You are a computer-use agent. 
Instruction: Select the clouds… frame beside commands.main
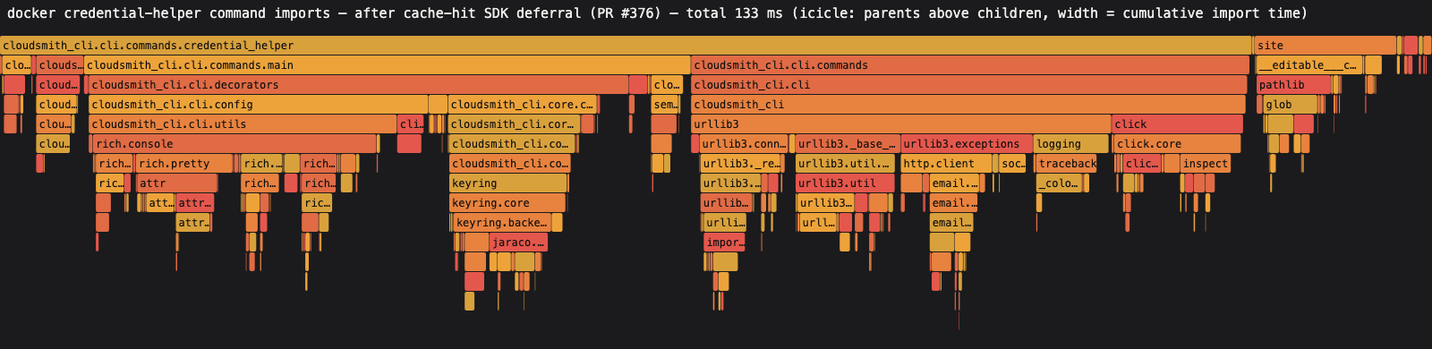(60, 65)
